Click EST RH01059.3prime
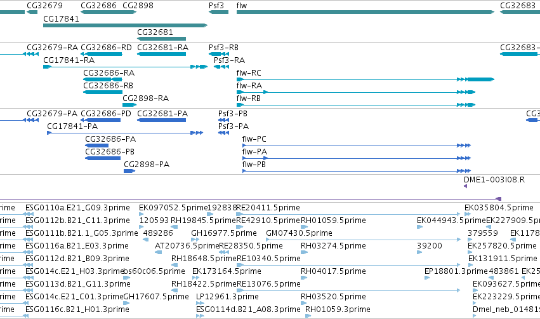Screen dimensions: 540x319 tap(338, 309)
